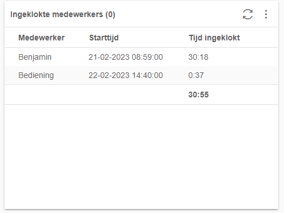Click the total time 30:55

[198, 95]
